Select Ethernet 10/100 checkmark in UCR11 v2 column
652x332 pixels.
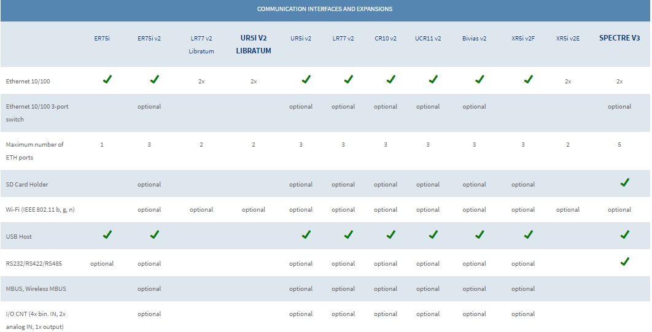[433, 79]
